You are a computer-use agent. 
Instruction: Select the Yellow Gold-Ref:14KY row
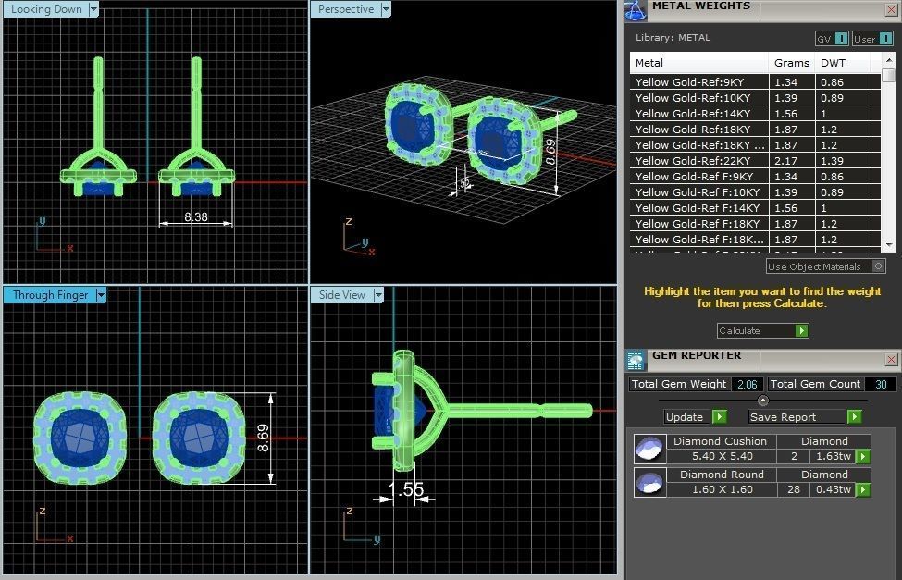tap(755, 114)
